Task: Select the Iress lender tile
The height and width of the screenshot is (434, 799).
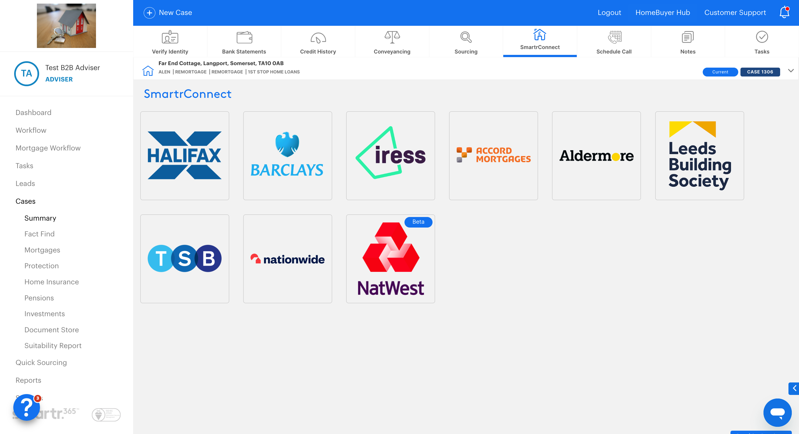Action: coord(391,155)
